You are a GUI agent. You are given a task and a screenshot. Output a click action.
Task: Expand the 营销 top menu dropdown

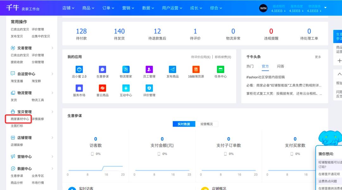pyautogui.click(x=128, y=8)
